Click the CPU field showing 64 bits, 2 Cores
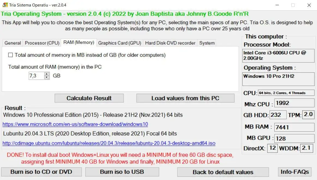This screenshot has width=317, height=180. point(286,93)
